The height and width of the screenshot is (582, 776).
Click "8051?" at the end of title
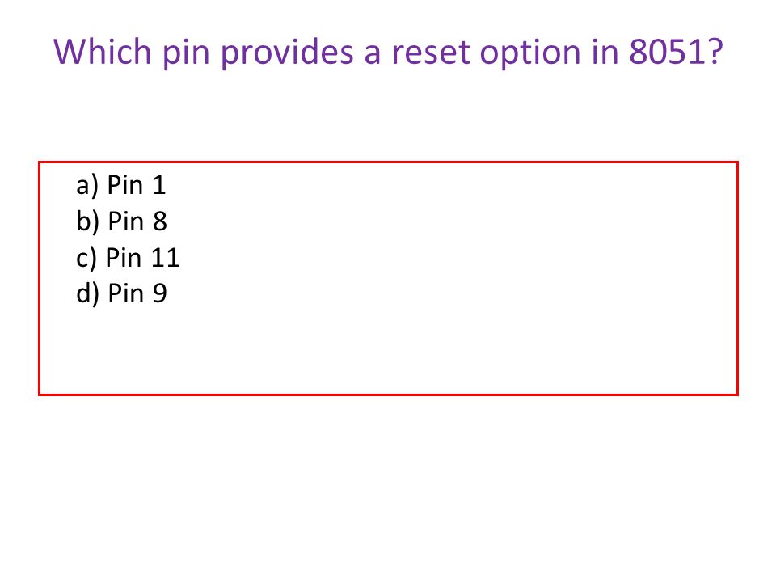tap(676, 52)
